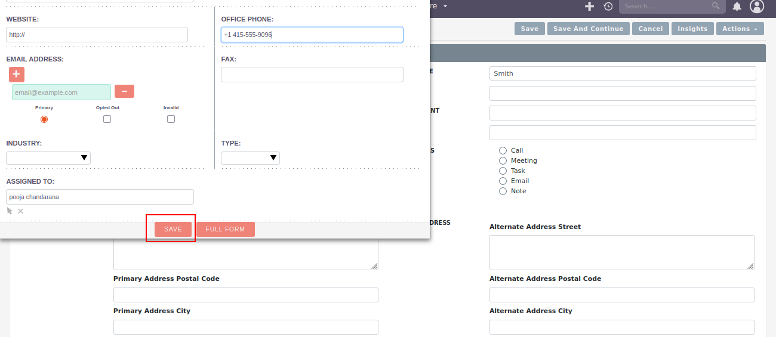Open the Insights button

pyautogui.click(x=692, y=29)
